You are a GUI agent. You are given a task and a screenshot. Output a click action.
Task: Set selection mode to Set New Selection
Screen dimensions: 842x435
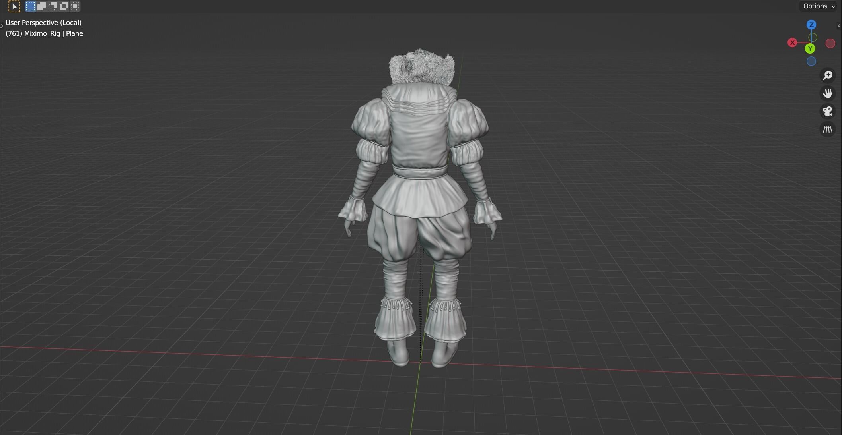[30, 6]
